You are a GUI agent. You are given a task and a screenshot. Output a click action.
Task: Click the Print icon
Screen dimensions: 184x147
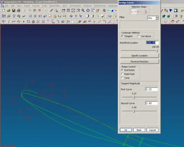[x=19, y=10]
